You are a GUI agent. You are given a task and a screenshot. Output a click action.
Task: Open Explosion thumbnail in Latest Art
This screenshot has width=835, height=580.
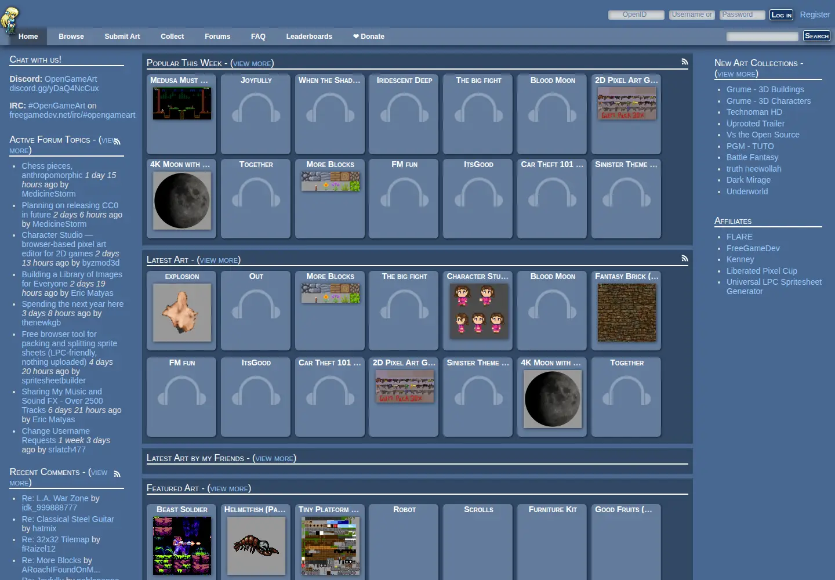(x=181, y=312)
